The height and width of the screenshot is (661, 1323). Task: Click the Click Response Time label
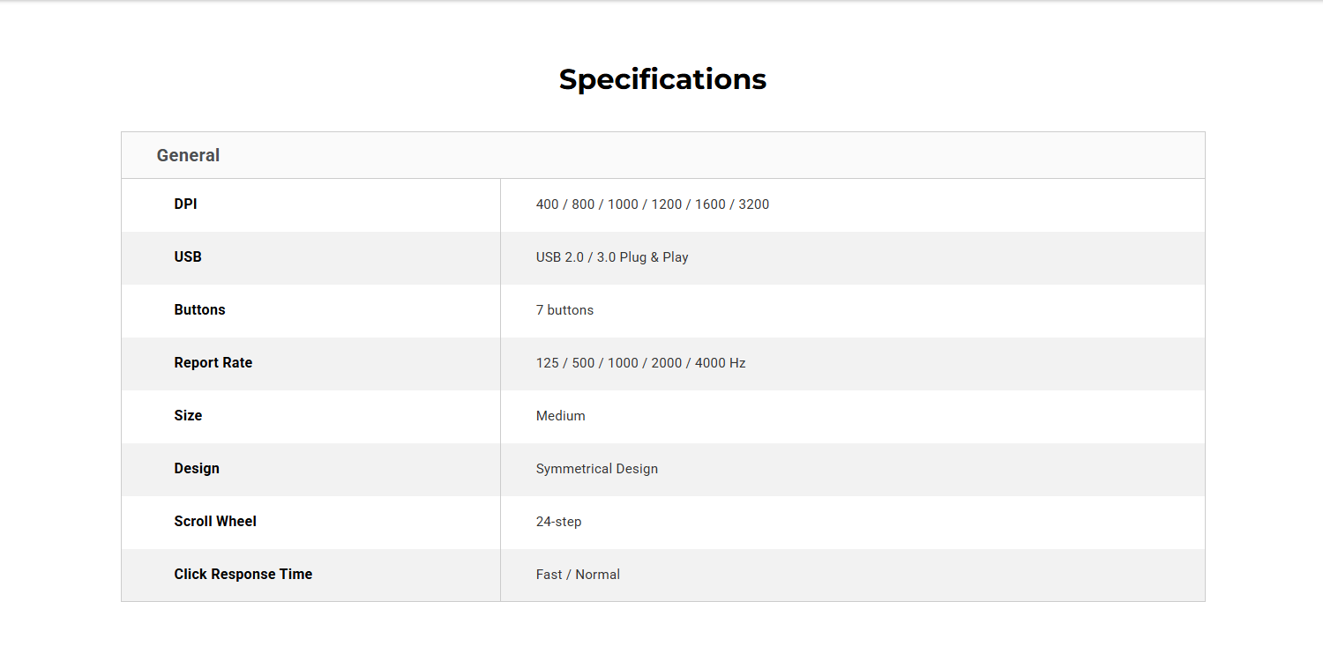point(243,574)
